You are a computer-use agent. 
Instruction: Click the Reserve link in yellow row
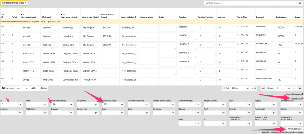[x=51, y=22]
